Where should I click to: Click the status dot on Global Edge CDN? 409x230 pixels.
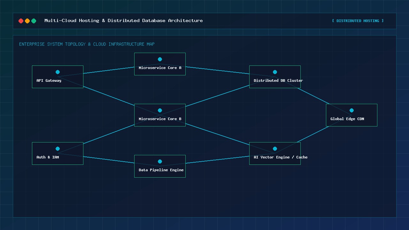(351, 110)
